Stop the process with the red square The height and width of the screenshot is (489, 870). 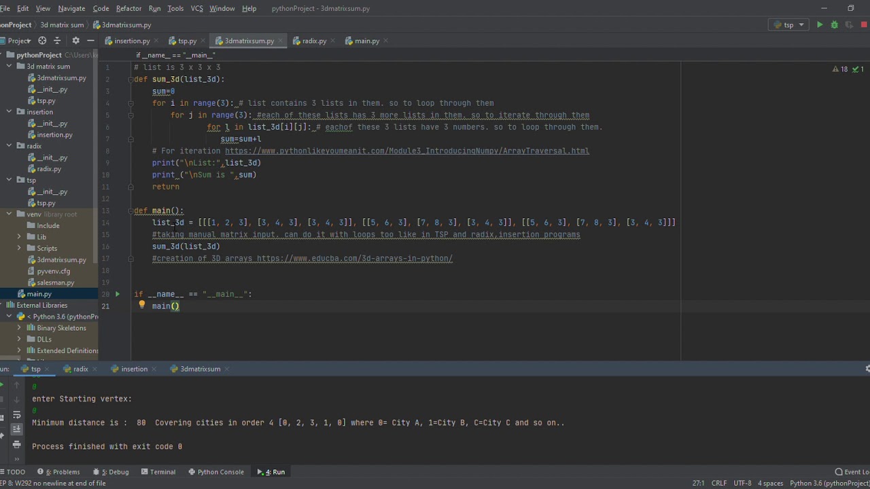click(x=864, y=24)
